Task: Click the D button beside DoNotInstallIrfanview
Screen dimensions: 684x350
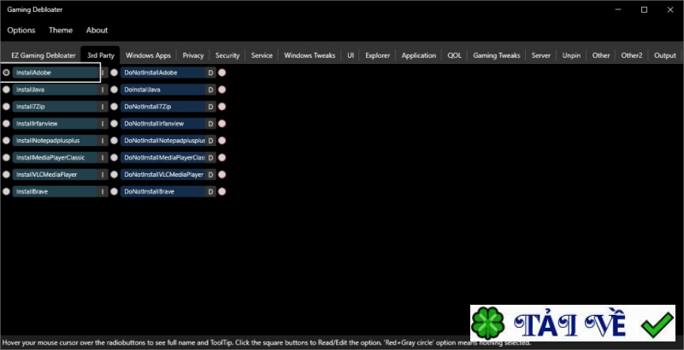Action: tap(210, 124)
